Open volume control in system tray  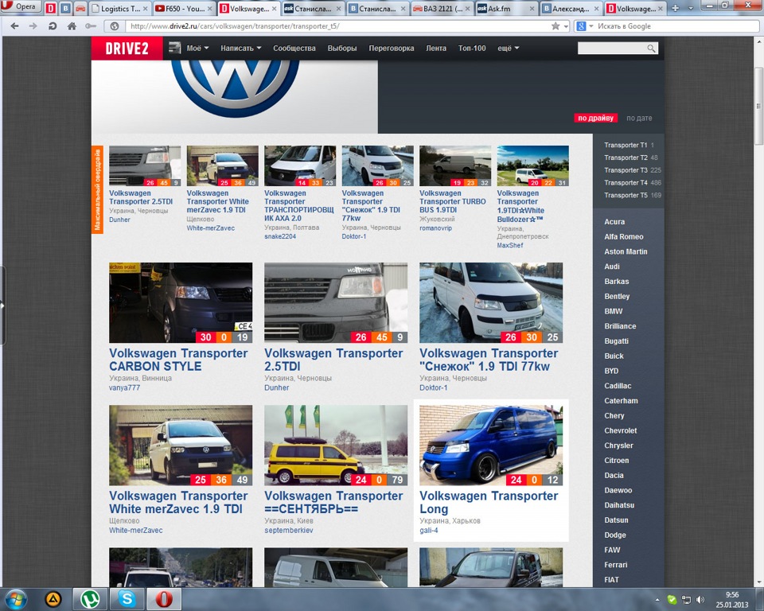(x=700, y=599)
